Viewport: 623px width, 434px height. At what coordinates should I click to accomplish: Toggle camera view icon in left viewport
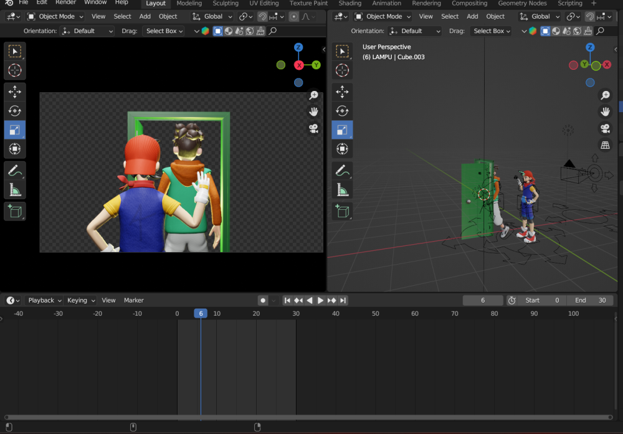313,129
